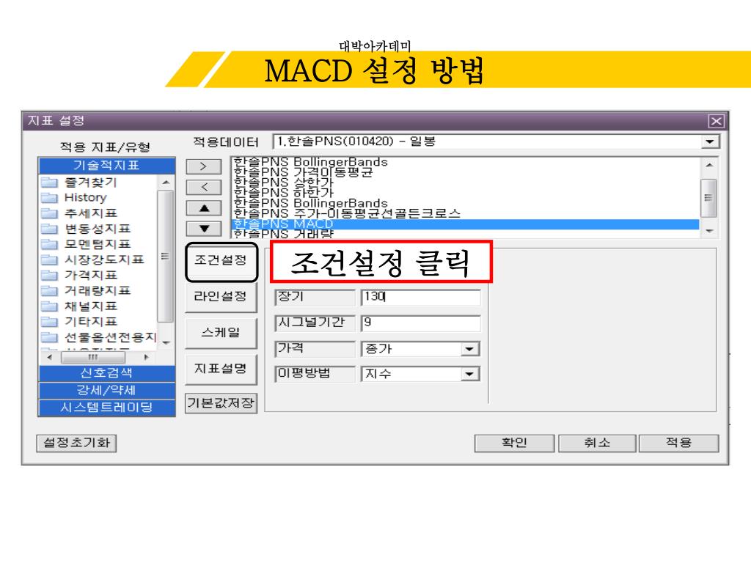This screenshot has height=563, width=751.
Task: Open the 적용데이터 dropdown
Action: 710,141
